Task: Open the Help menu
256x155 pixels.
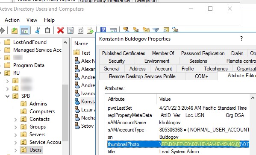Action: click(x=49, y=20)
